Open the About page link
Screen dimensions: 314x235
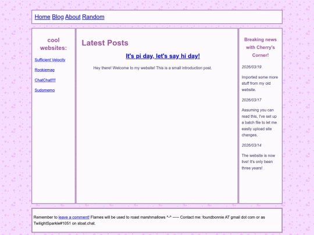click(73, 17)
